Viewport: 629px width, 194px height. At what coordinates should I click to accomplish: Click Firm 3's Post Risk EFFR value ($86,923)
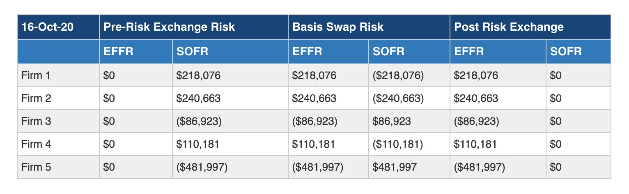click(476, 122)
